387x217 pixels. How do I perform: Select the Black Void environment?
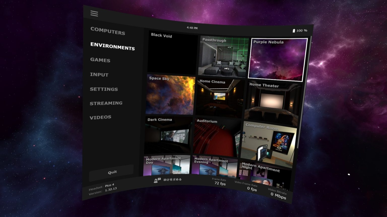click(173, 54)
